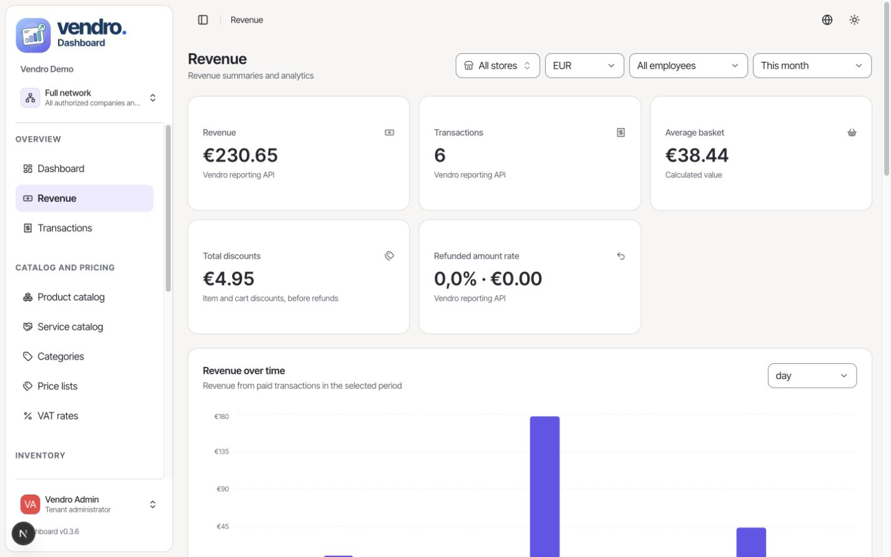
Task: Switch theme with the sun icon
Action: (x=855, y=20)
